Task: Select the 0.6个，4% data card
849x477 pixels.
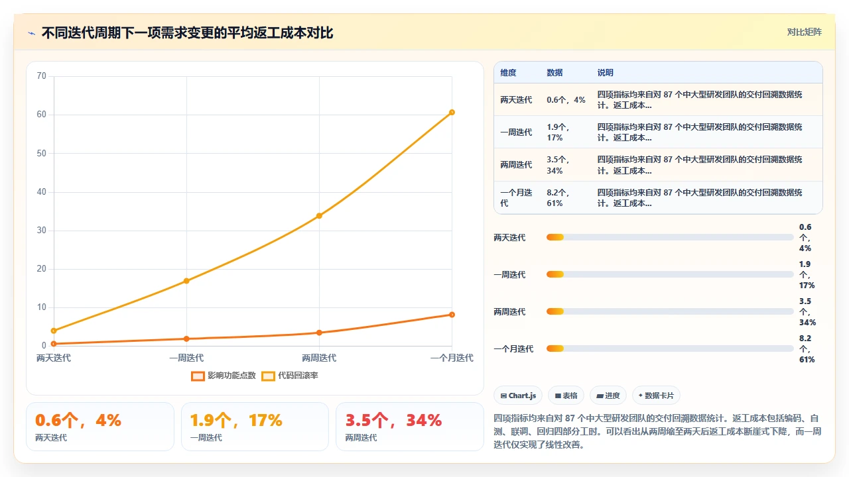Action: (x=100, y=427)
